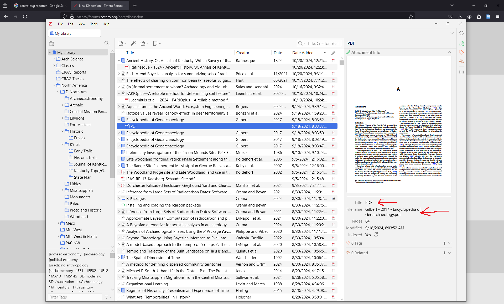Open the collection search magnifier icon
Screen dimensions: 504x304
(107, 43)
